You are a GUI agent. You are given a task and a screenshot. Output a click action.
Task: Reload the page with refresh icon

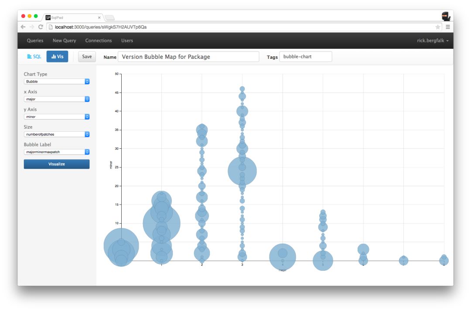(x=41, y=27)
